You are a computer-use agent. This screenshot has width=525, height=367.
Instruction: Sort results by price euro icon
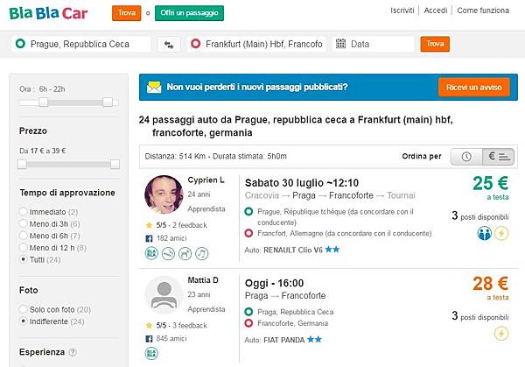coord(496,157)
